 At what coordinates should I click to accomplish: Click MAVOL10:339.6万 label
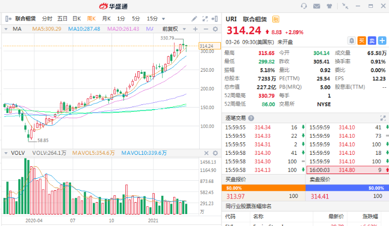coord(144,153)
